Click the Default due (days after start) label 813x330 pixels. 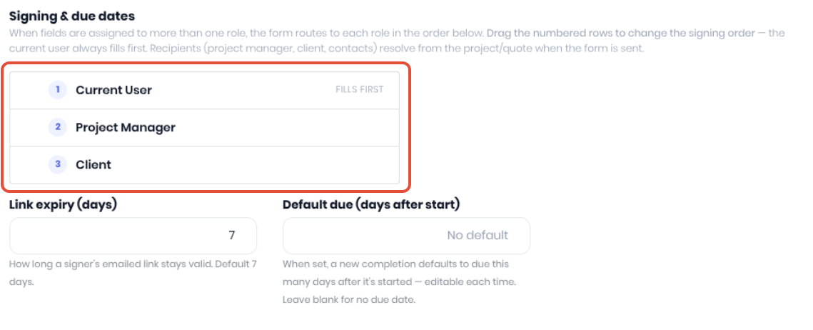(371, 205)
